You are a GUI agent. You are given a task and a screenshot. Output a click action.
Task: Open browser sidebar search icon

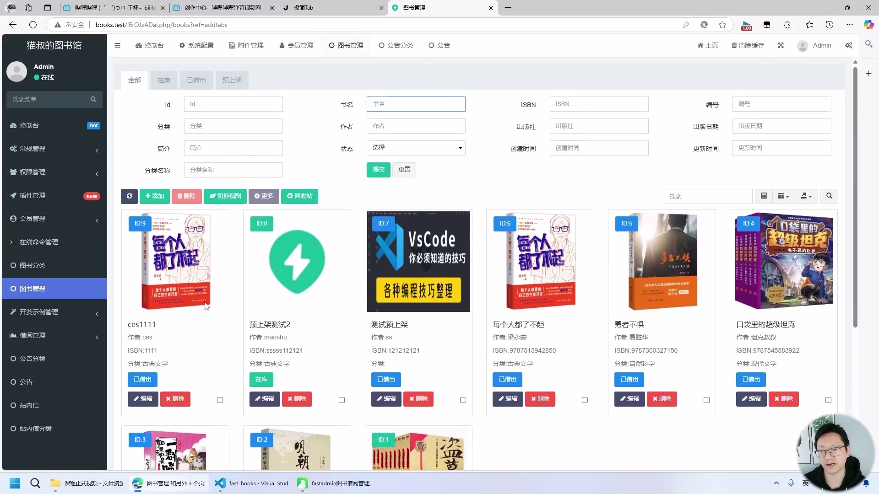pyautogui.click(x=868, y=44)
